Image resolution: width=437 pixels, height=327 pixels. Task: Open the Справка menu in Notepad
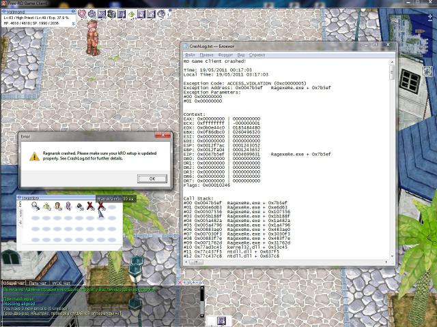257,55
